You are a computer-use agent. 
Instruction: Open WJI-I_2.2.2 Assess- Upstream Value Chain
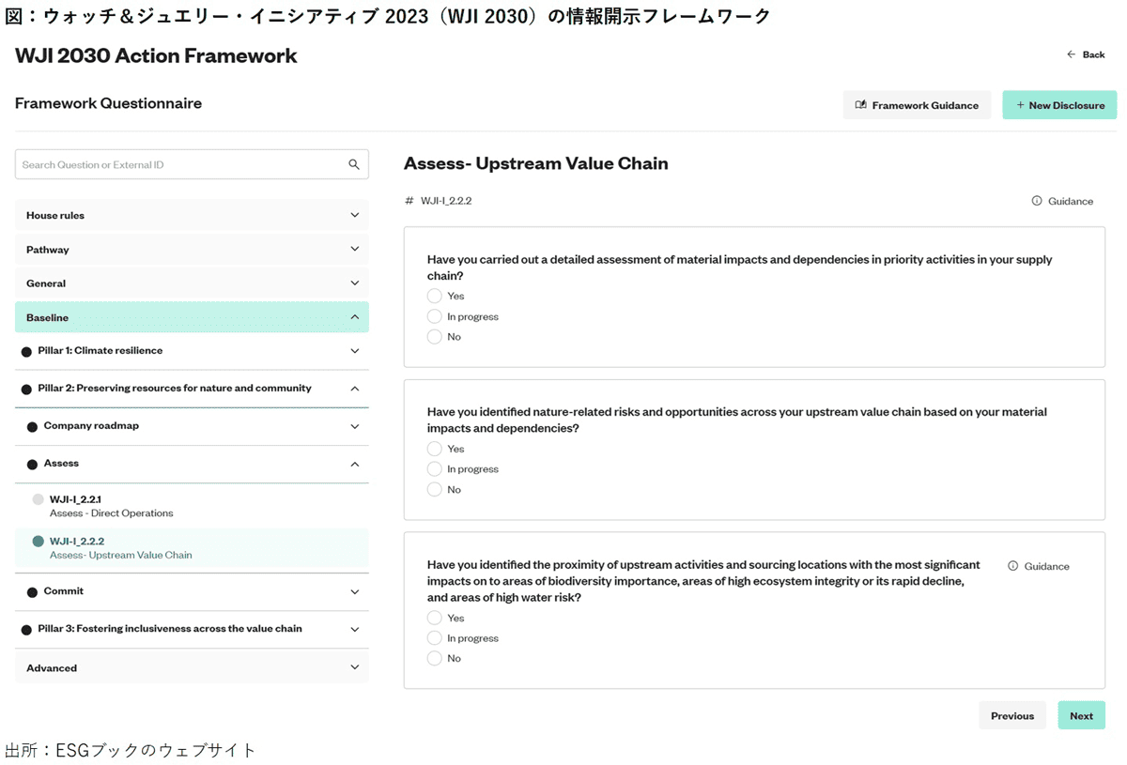[x=192, y=548]
